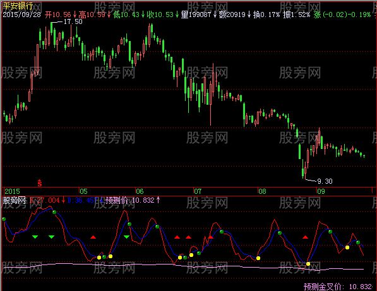This screenshot has height=291, width=377.
Task: Select the 06 month marker on the axis
Action: coord(140,191)
